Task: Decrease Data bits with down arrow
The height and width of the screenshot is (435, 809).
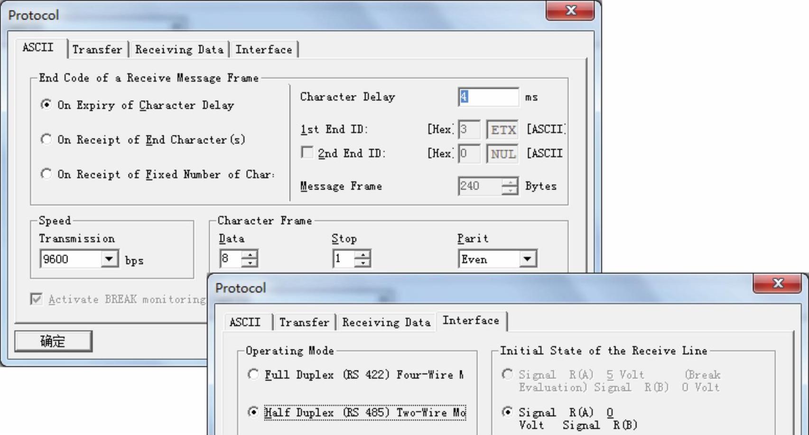Action: pos(250,263)
